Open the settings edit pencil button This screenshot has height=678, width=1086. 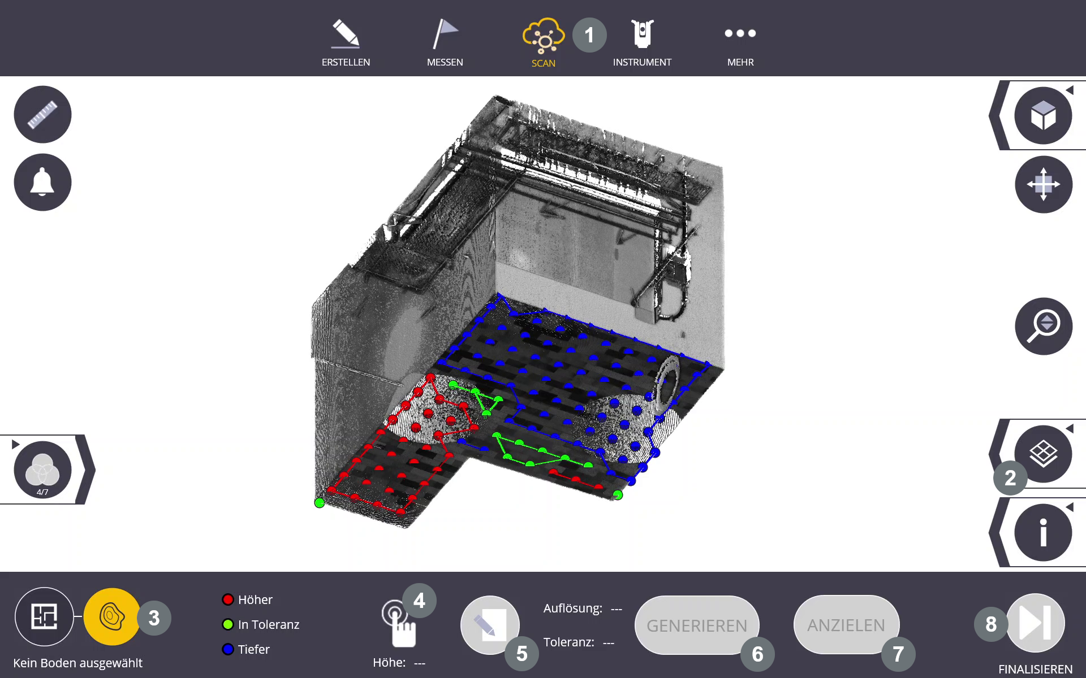(489, 625)
